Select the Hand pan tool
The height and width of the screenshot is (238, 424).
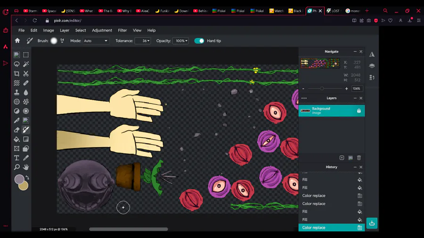[x=26, y=167]
